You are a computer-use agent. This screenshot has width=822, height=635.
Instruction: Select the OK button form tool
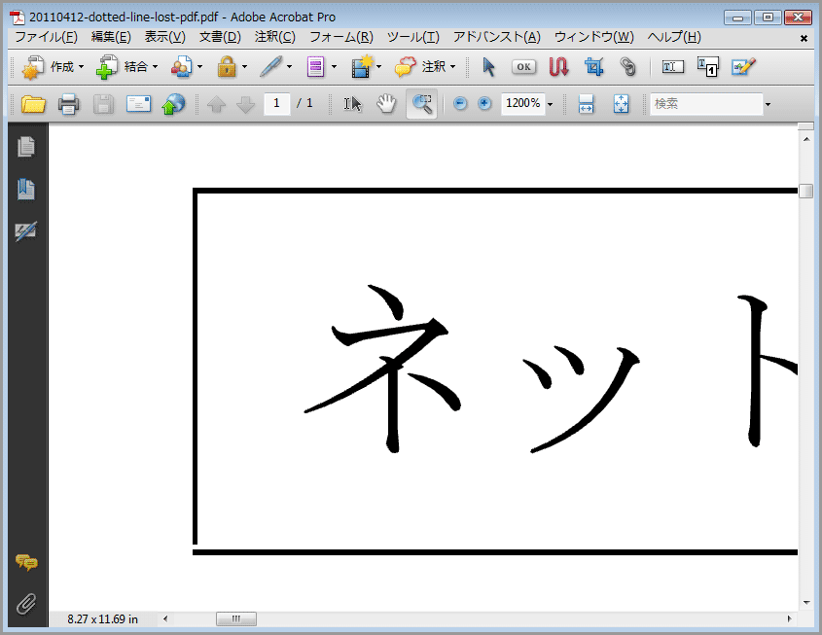(x=523, y=67)
